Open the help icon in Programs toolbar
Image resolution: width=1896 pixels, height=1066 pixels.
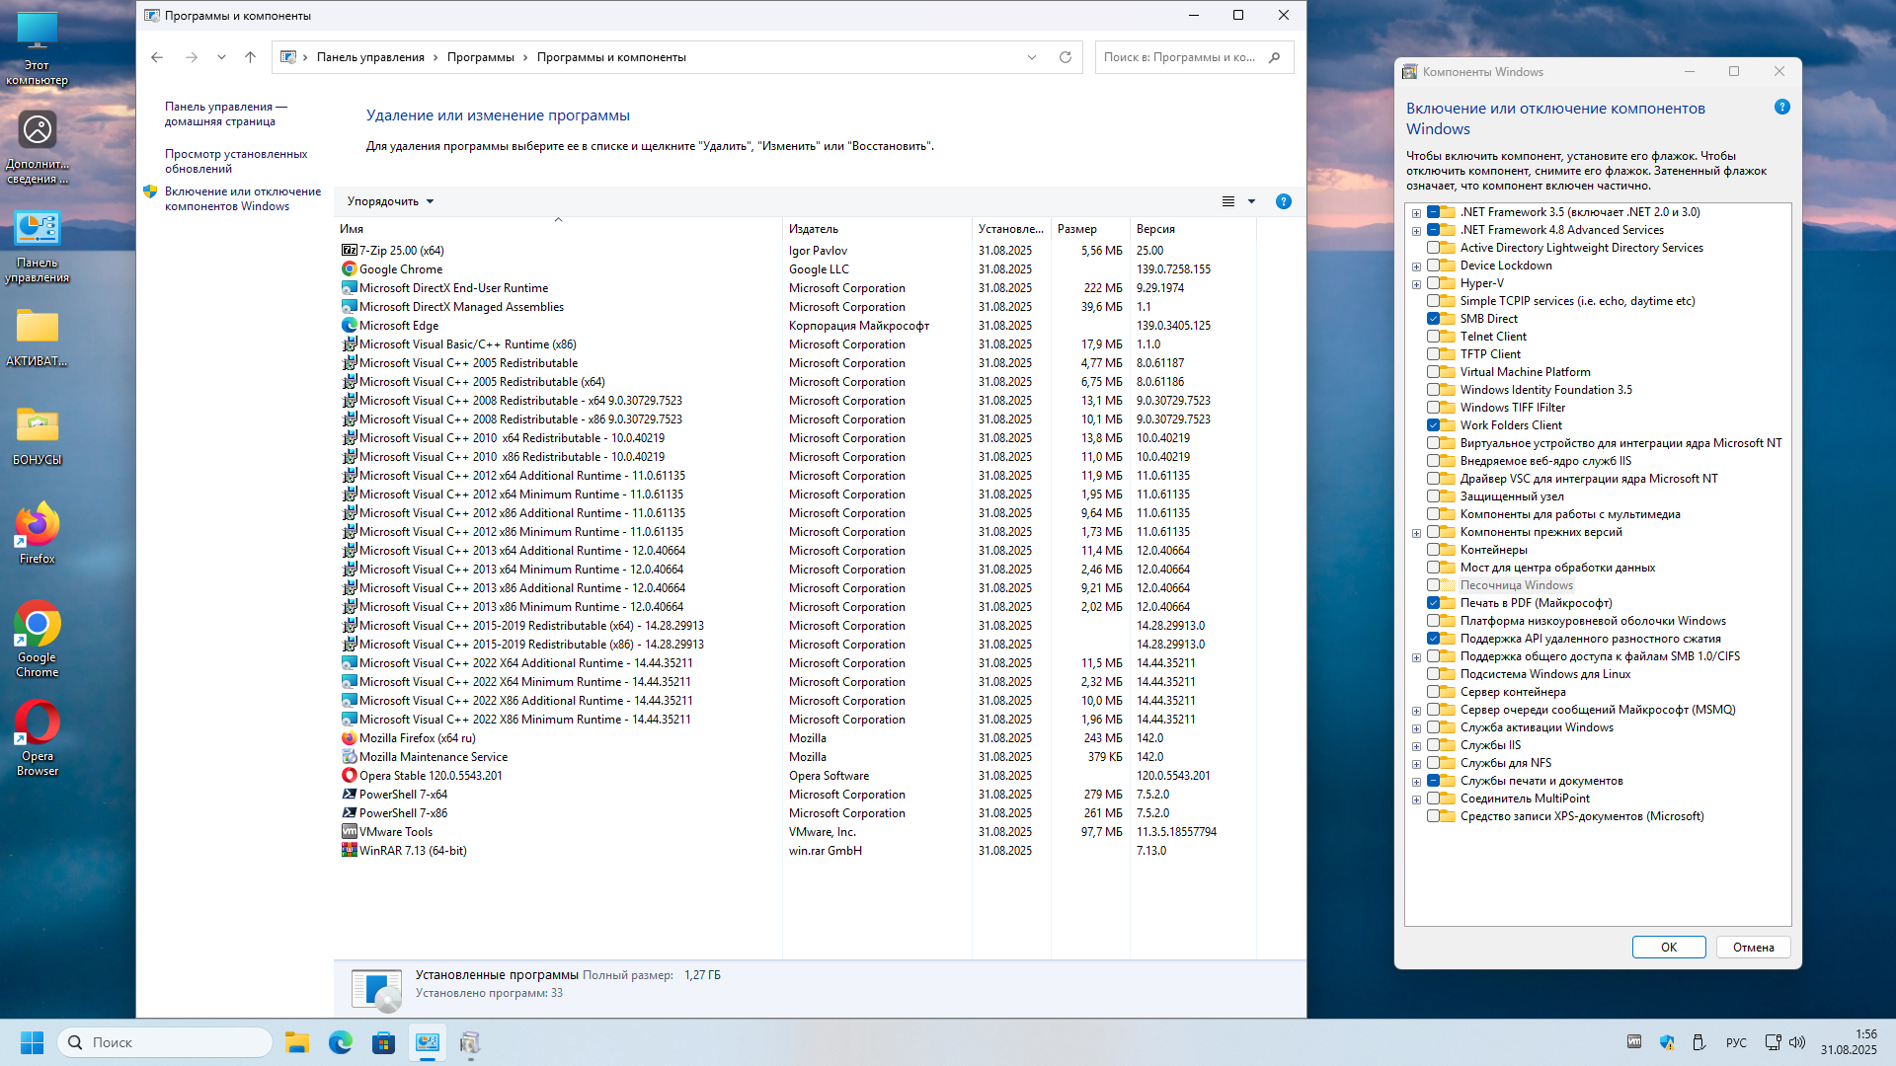(x=1284, y=201)
